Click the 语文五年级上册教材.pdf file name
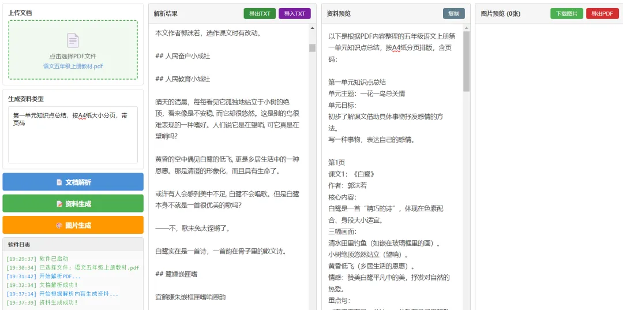This screenshot has height=310, width=623. 73,66
